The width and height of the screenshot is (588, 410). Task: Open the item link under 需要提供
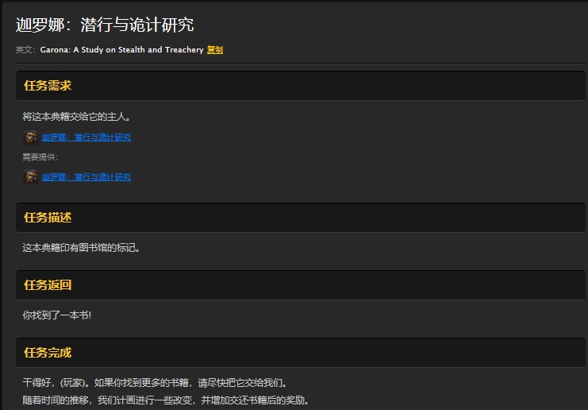(x=86, y=177)
